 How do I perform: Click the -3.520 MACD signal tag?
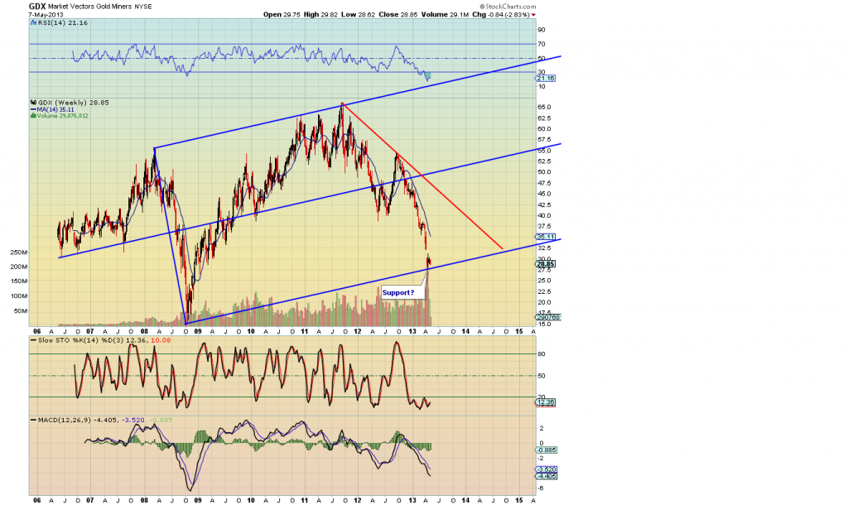coord(547,469)
